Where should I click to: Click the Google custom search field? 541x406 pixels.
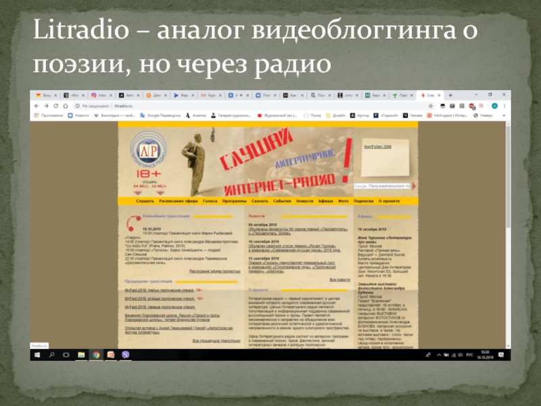(x=382, y=186)
